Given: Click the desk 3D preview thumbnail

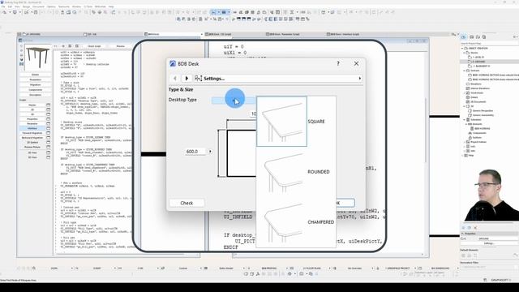Looking at the screenshot, I should 39,58.
